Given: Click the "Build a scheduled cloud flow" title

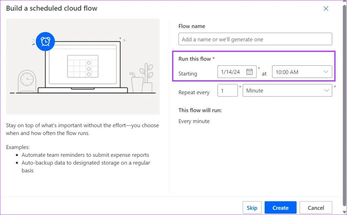Looking at the screenshot, I should point(52,8).
